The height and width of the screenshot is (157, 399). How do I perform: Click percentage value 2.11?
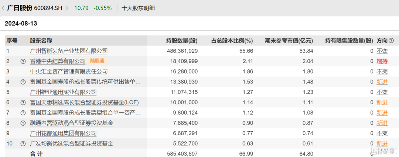[x=248, y=61]
